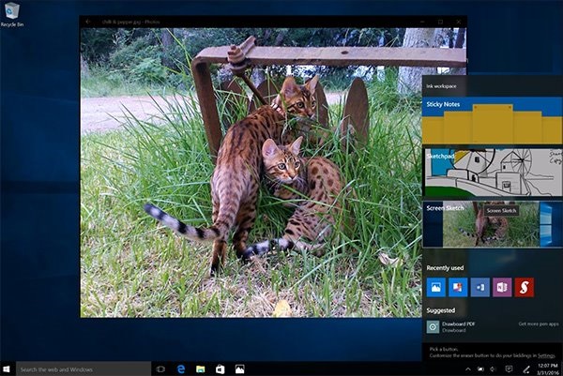Screen dimensions: 563x376
Task: Open the Drawboard PDF suggested app
Action: tap(451, 327)
